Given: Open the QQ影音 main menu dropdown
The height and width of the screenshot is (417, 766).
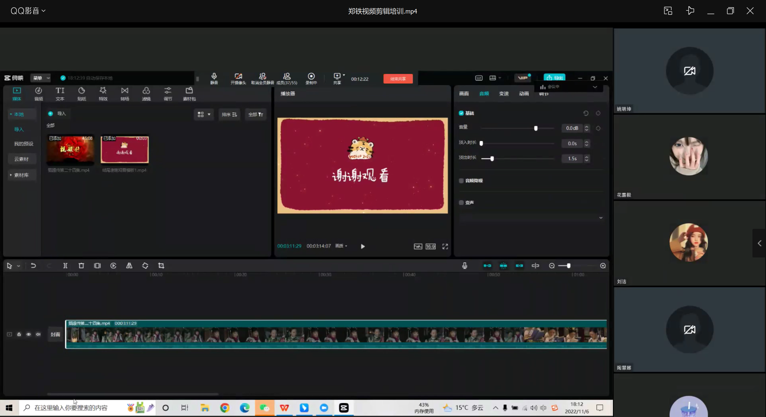Looking at the screenshot, I should tap(28, 11).
